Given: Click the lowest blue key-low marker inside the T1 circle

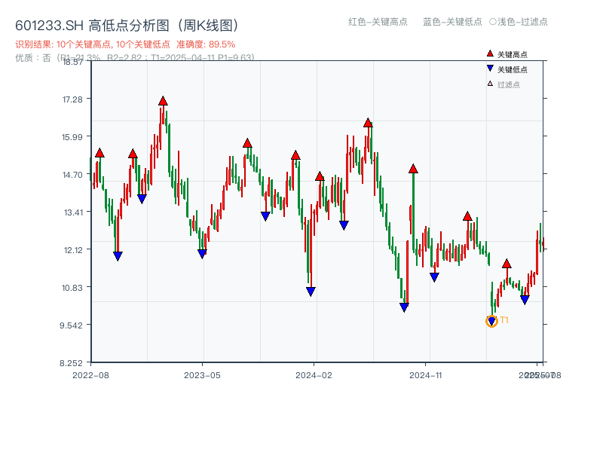Looking at the screenshot, I should pyautogui.click(x=491, y=321).
